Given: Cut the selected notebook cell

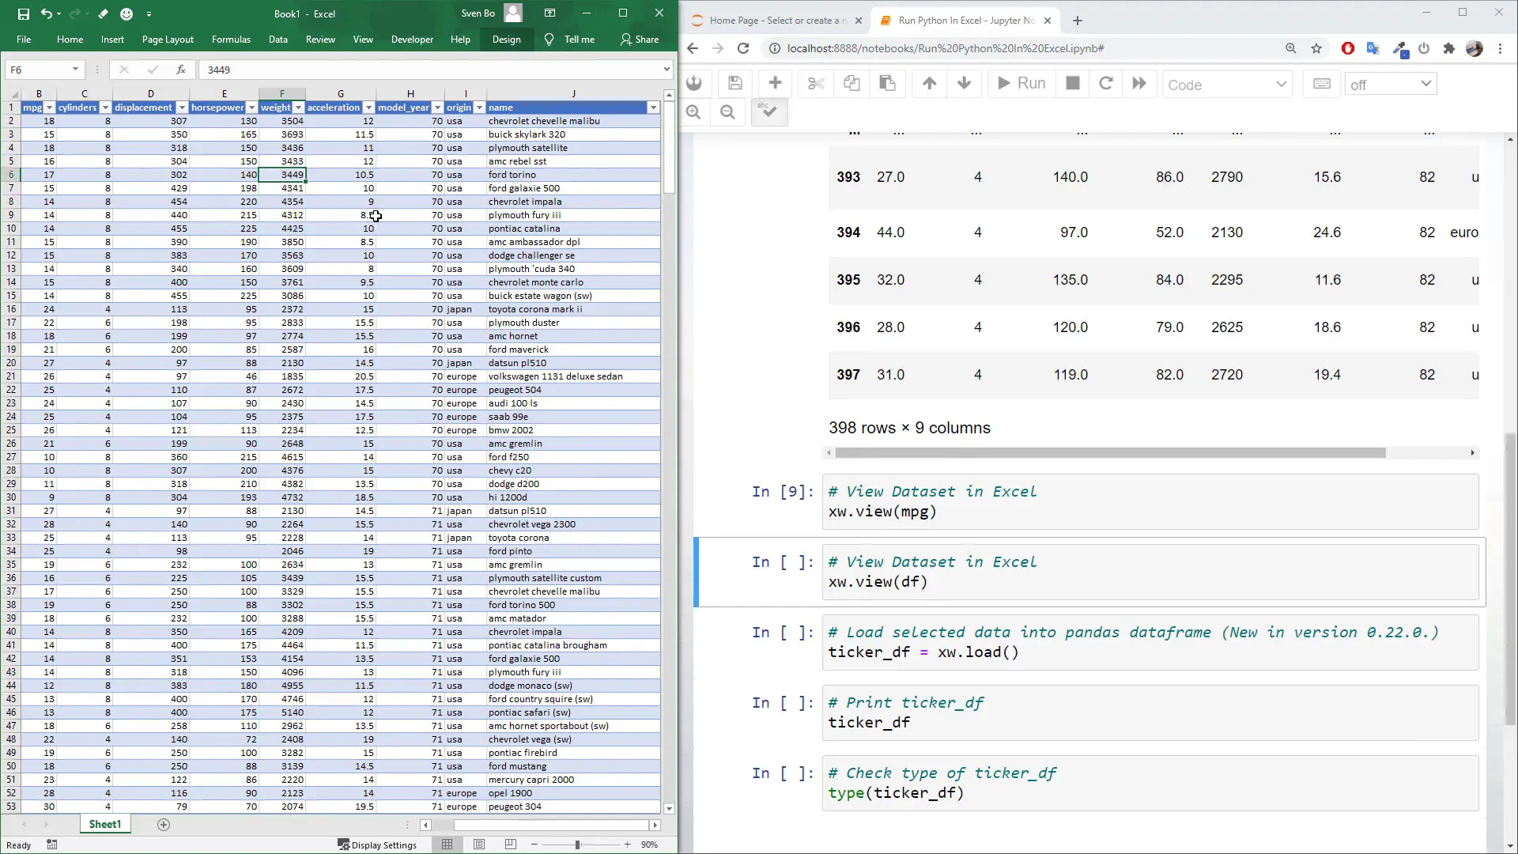Looking at the screenshot, I should coord(815,83).
